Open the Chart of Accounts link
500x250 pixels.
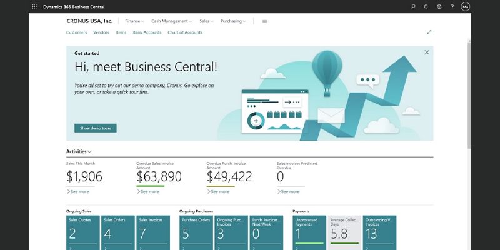[185, 32]
